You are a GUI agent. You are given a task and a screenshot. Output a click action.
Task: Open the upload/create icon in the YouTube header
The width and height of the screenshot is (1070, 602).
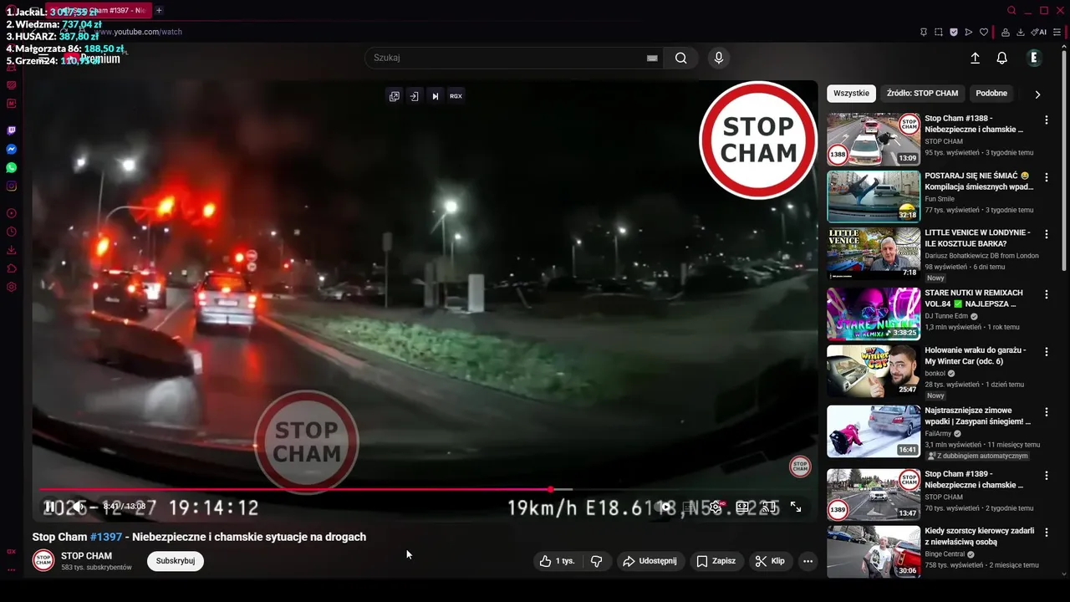[975, 58]
